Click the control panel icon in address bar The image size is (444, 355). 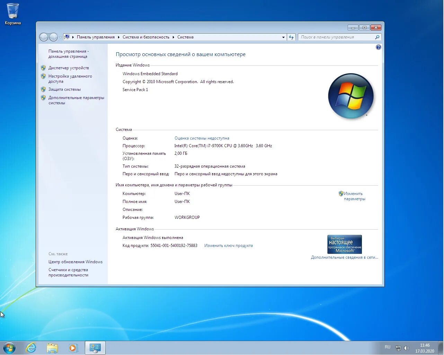(67, 37)
